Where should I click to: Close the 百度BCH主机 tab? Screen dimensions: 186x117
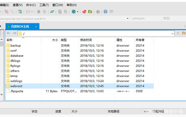36,26
